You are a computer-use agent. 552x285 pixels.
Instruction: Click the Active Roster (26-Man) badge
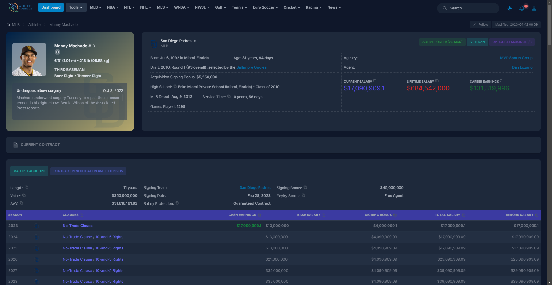pos(442,42)
